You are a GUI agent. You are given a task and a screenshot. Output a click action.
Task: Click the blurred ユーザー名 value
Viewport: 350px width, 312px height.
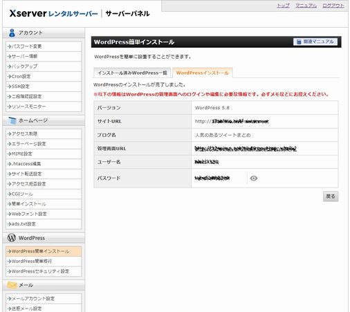pyautogui.click(x=207, y=162)
